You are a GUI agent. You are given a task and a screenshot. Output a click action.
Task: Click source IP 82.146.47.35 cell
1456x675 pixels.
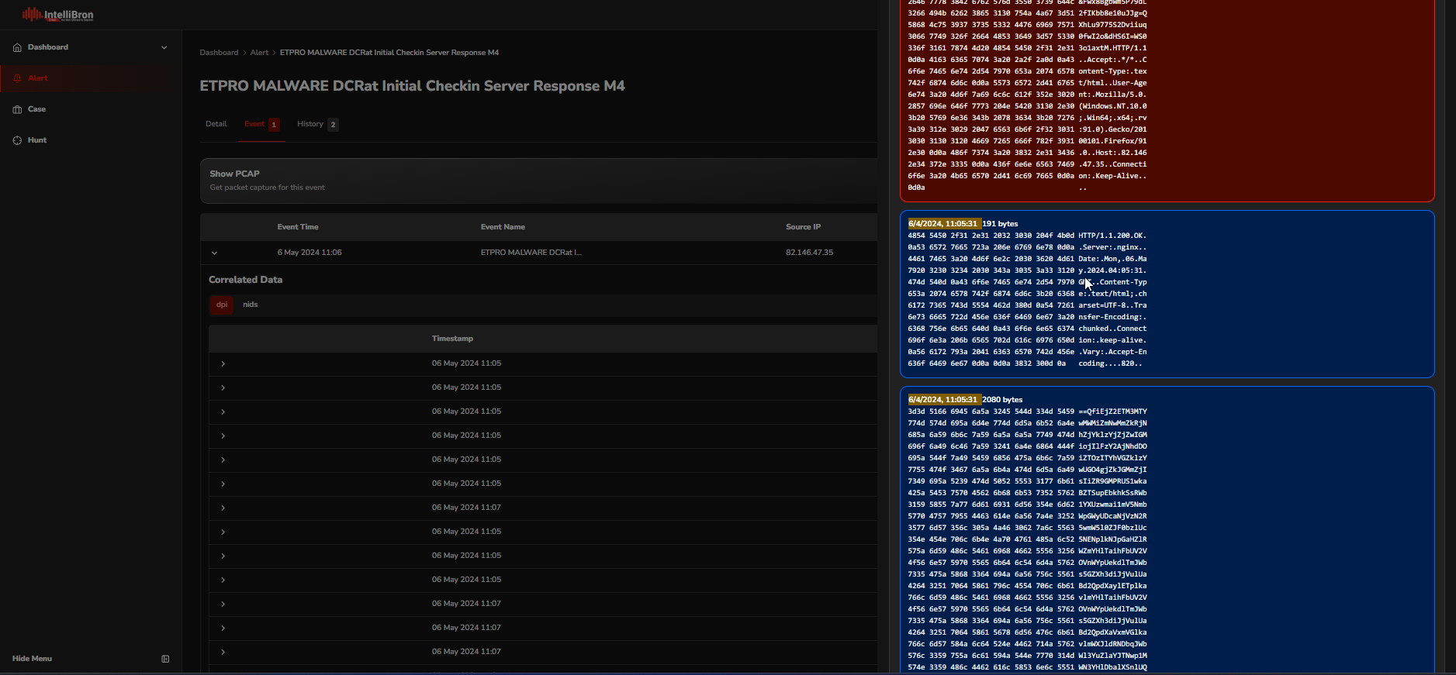pyautogui.click(x=809, y=253)
